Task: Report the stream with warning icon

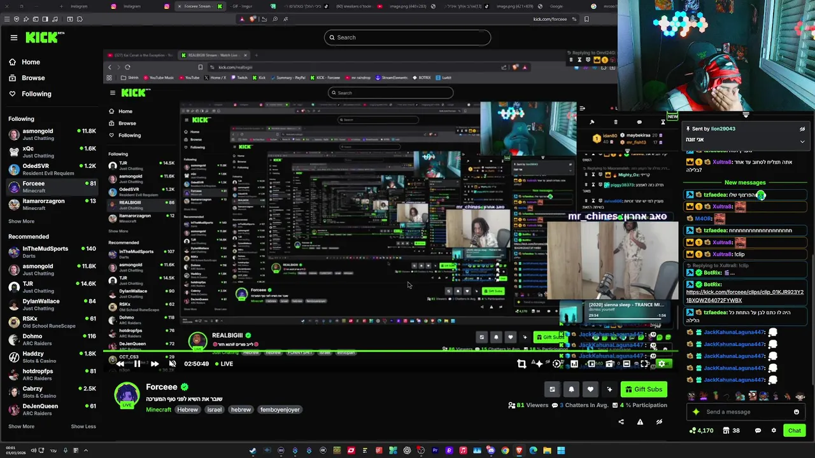Action: click(x=640, y=421)
